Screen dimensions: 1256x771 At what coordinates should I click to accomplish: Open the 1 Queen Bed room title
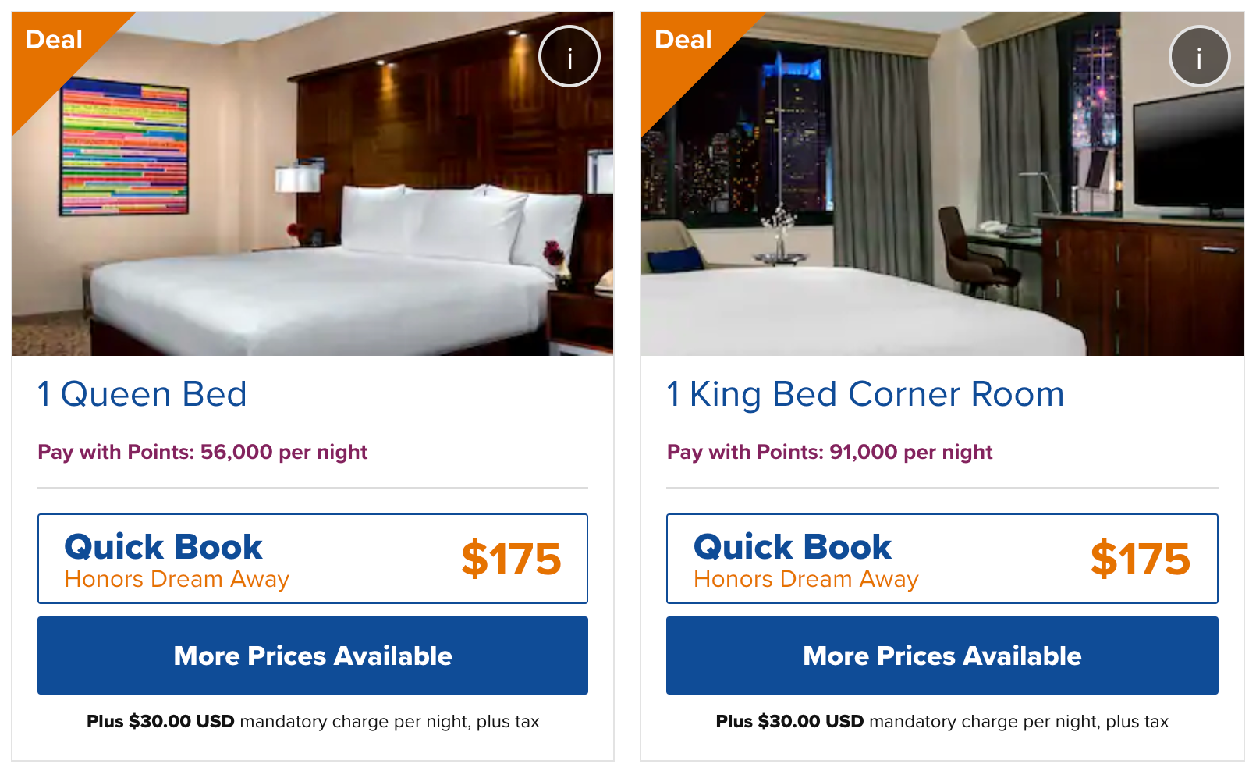(x=142, y=394)
